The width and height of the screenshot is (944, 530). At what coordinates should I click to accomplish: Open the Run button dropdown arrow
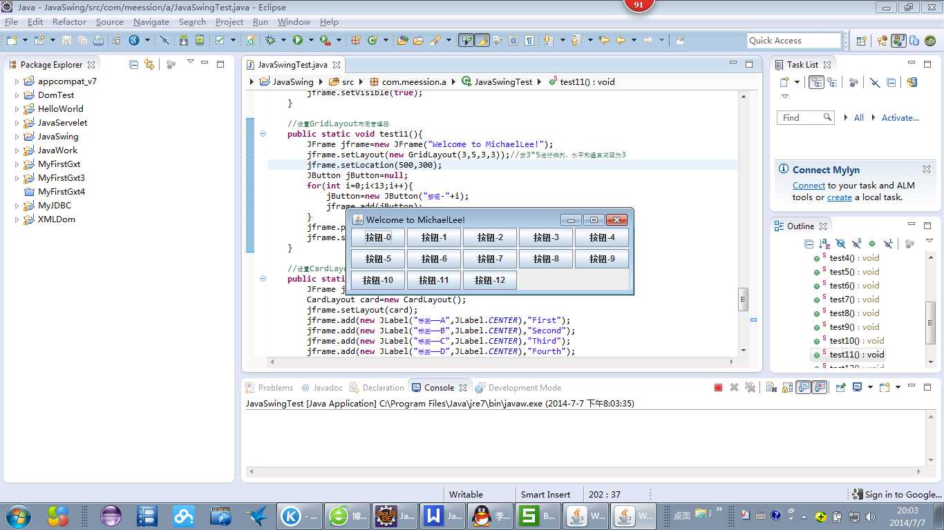[311, 41]
